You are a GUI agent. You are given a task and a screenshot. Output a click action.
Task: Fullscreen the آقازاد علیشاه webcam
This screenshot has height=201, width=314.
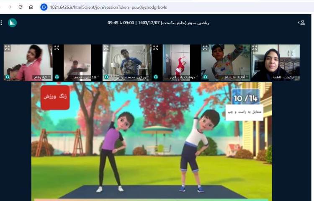(205, 48)
